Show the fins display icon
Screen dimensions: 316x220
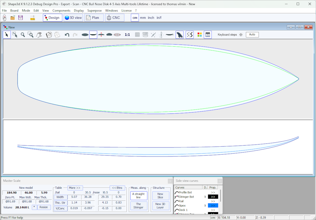[179, 35]
